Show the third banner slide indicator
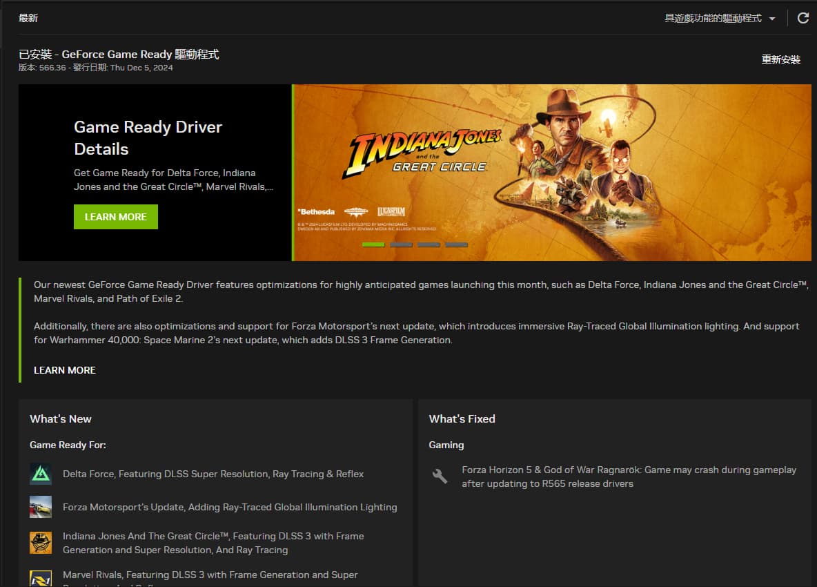This screenshot has width=817, height=587. pyautogui.click(x=429, y=244)
